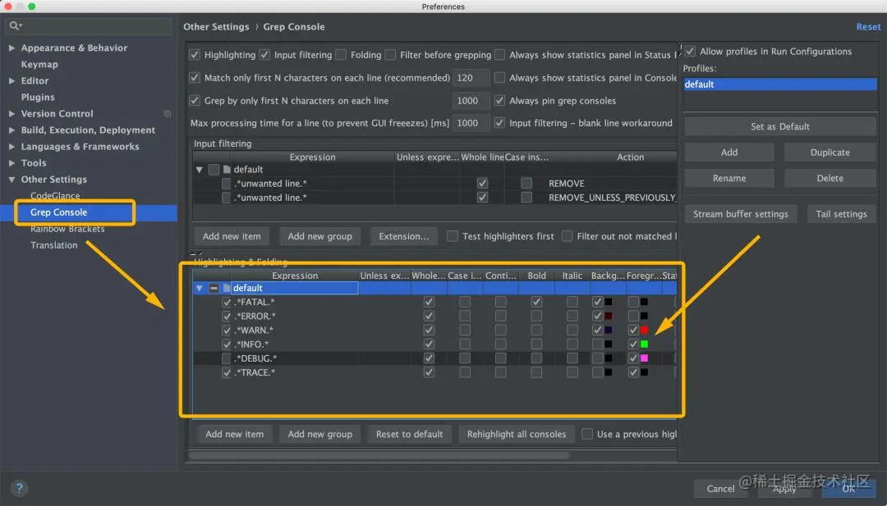The height and width of the screenshot is (506, 887).
Task: Enable the Folding checkbox
Action: tap(341, 55)
